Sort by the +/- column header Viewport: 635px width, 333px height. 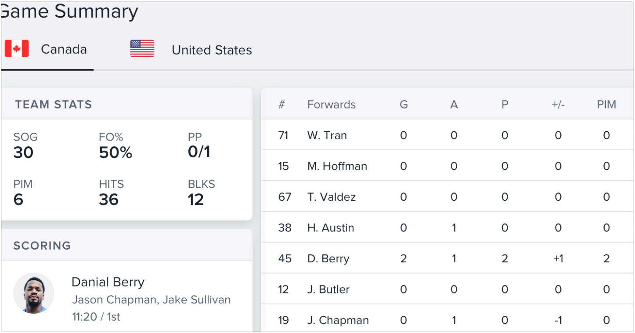[558, 105]
